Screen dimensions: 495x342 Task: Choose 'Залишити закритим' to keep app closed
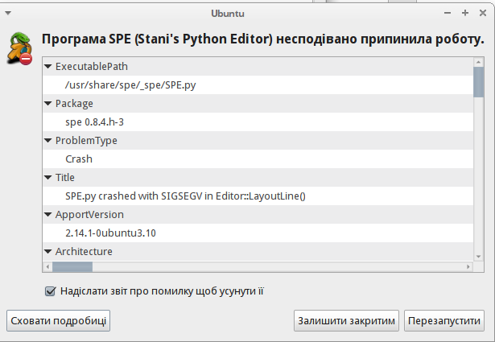[346, 320]
